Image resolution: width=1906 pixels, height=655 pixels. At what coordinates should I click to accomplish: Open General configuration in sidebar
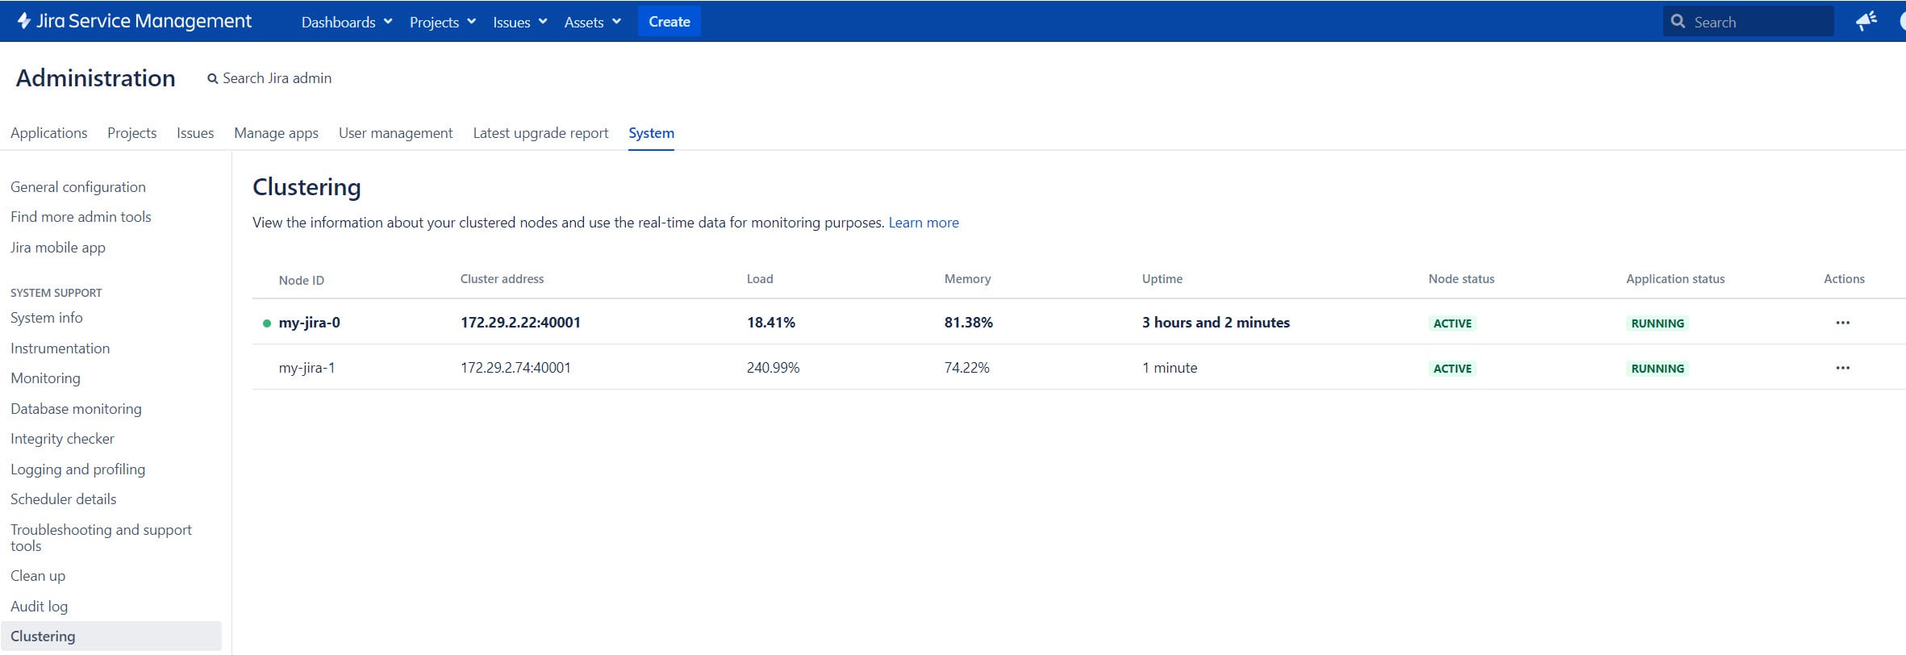click(78, 187)
